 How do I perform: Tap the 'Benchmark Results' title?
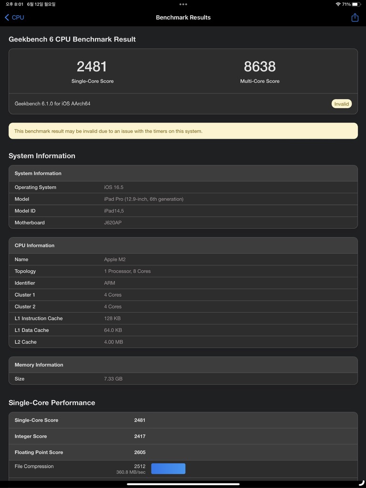[x=183, y=18]
